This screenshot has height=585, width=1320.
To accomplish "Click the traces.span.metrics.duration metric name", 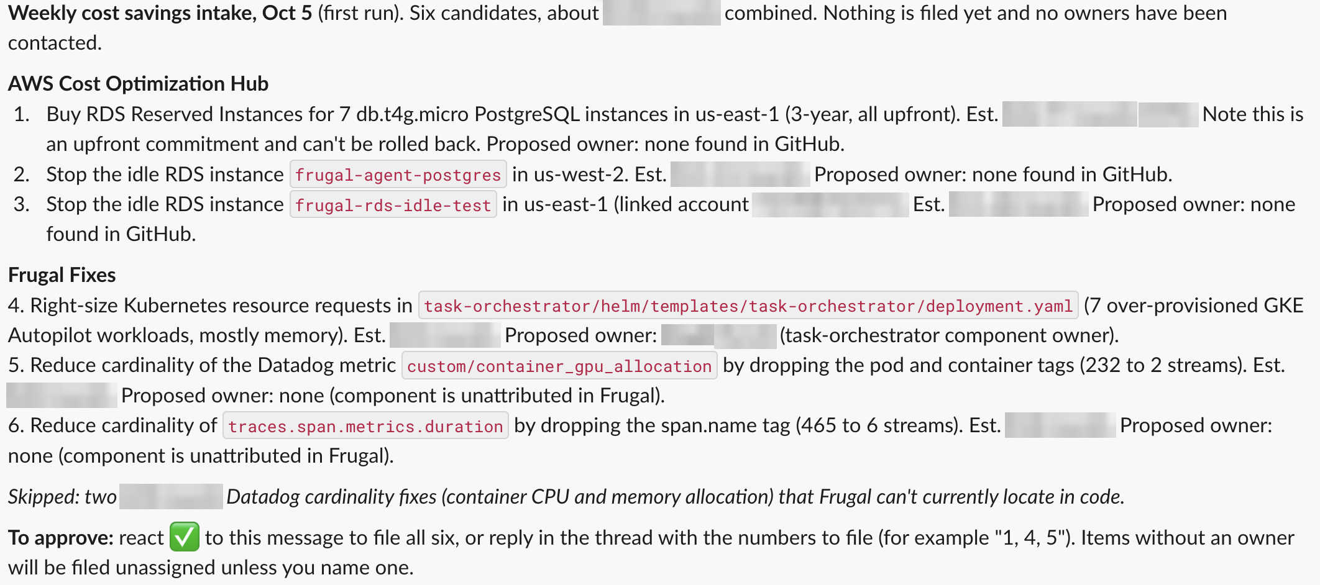I will (x=365, y=426).
